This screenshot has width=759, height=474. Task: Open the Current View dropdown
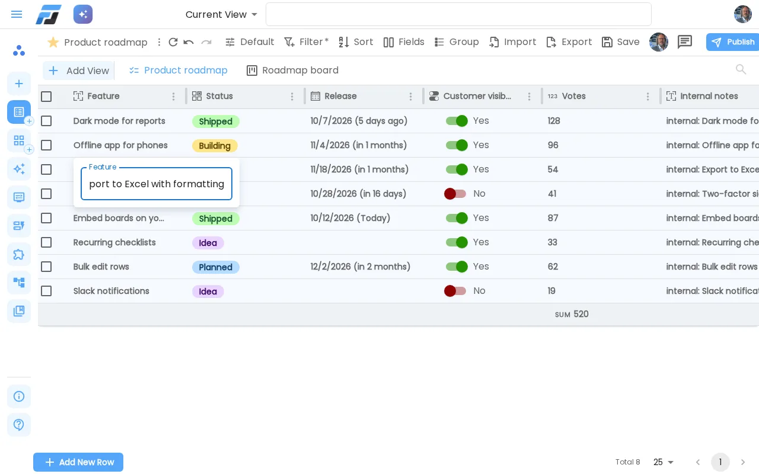(x=221, y=14)
